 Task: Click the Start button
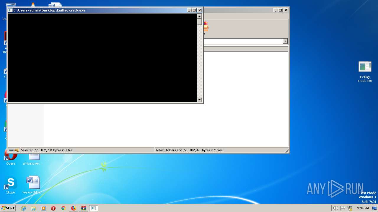(8, 208)
